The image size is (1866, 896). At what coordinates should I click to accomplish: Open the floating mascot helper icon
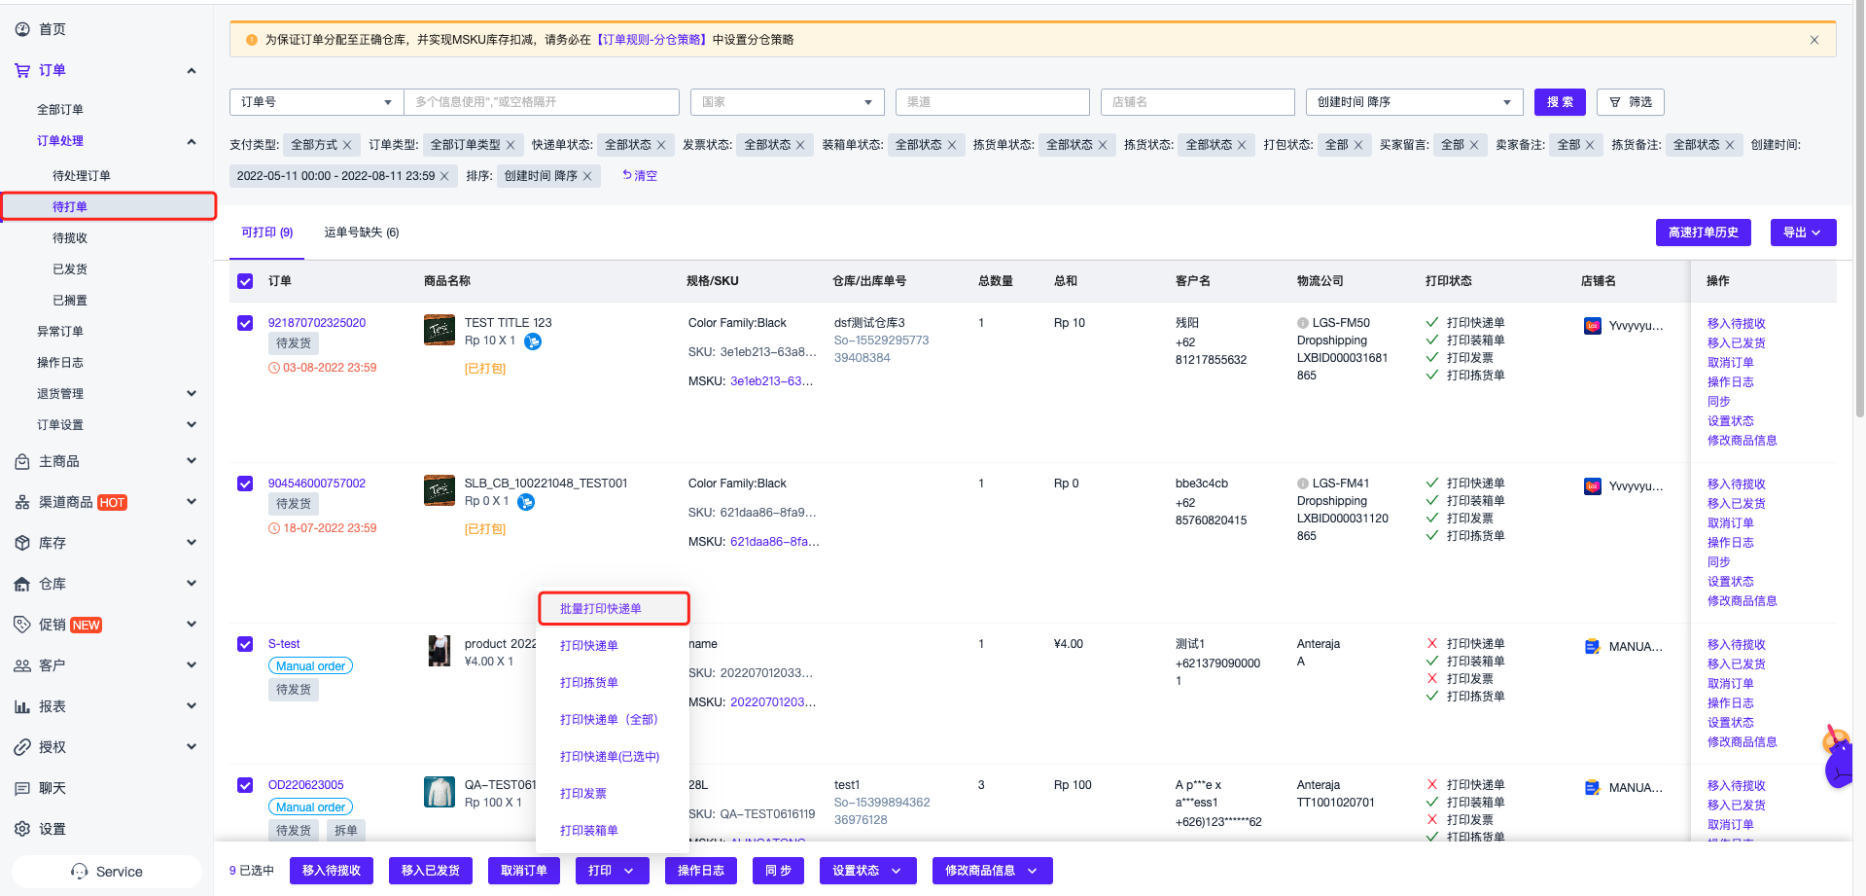[x=1840, y=757]
